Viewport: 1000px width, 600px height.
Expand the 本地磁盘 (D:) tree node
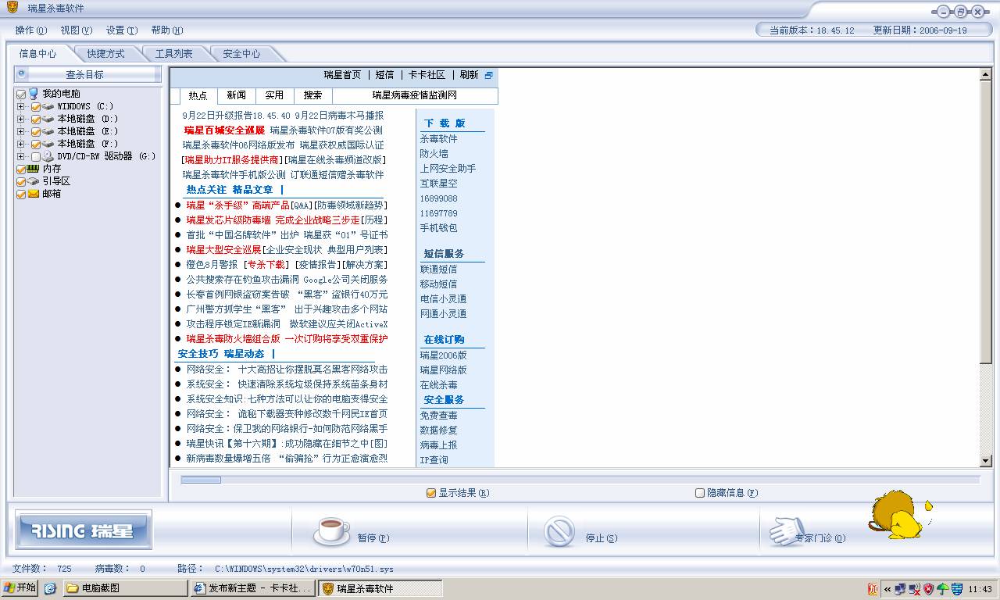(21, 119)
